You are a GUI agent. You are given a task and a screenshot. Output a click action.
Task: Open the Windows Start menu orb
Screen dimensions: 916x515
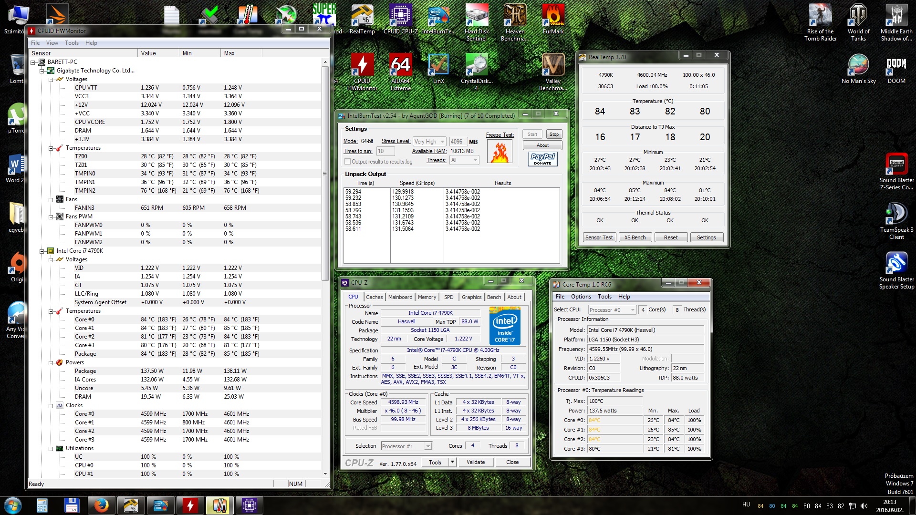(x=12, y=505)
